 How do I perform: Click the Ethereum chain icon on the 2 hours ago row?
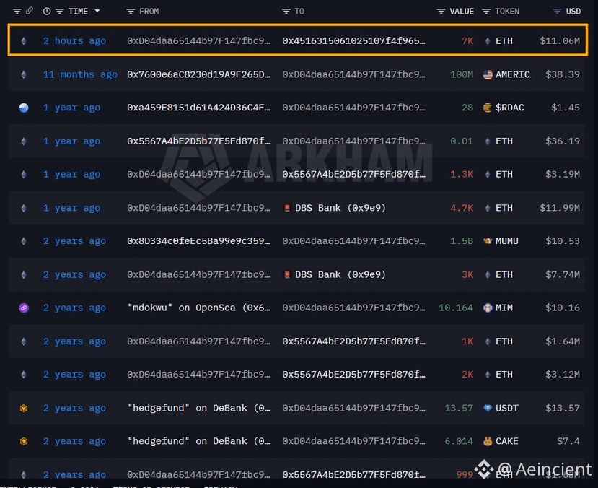(x=24, y=41)
